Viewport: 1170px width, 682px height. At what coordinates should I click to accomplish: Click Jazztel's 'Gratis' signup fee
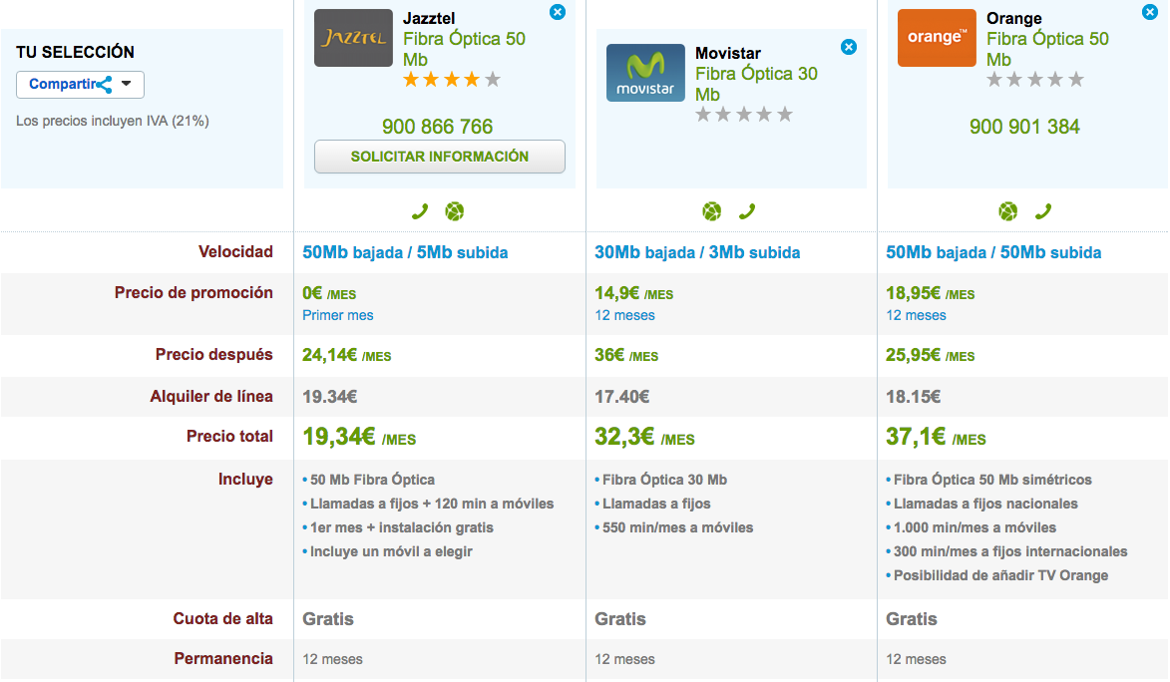tap(327, 619)
